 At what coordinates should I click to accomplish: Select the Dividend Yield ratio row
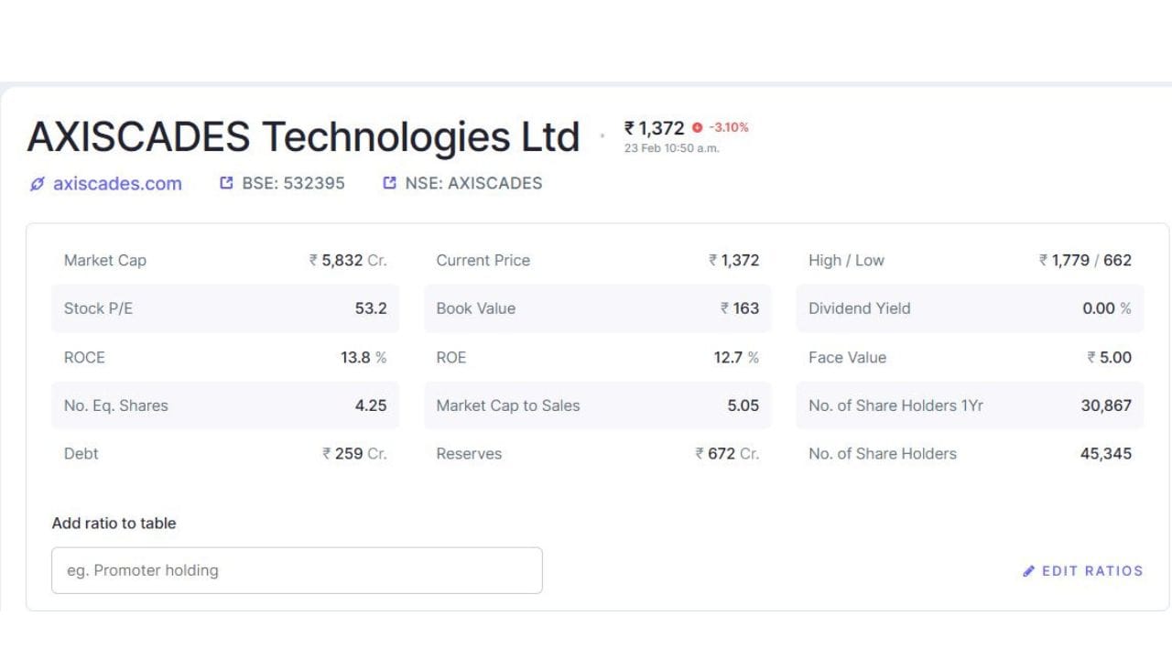pos(970,308)
